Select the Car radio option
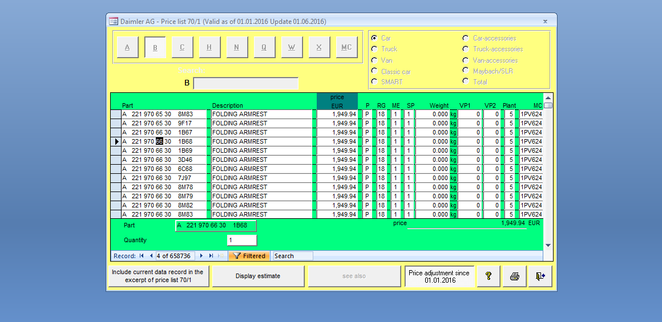 (x=374, y=38)
